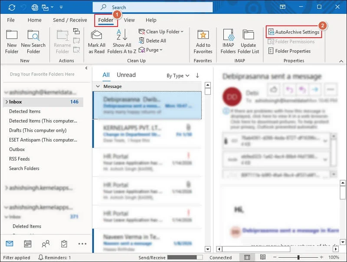The height and width of the screenshot is (262, 347).
Task: Click Mark All as Read icon
Action: [97, 36]
